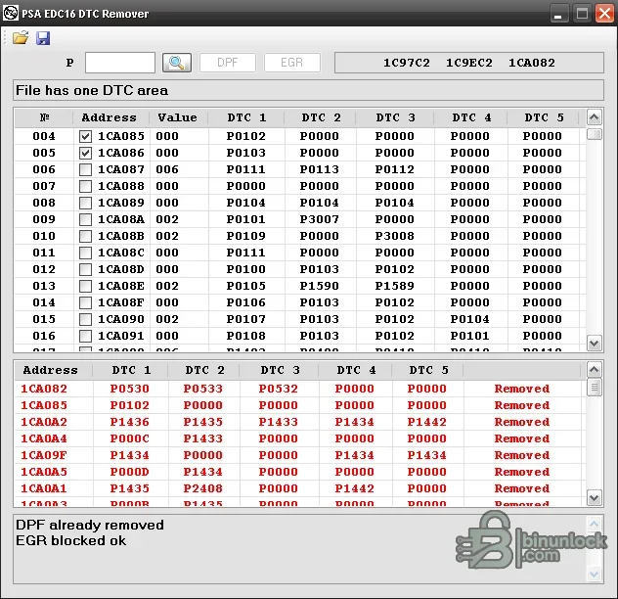Open a file with the folder icon

pos(21,38)
